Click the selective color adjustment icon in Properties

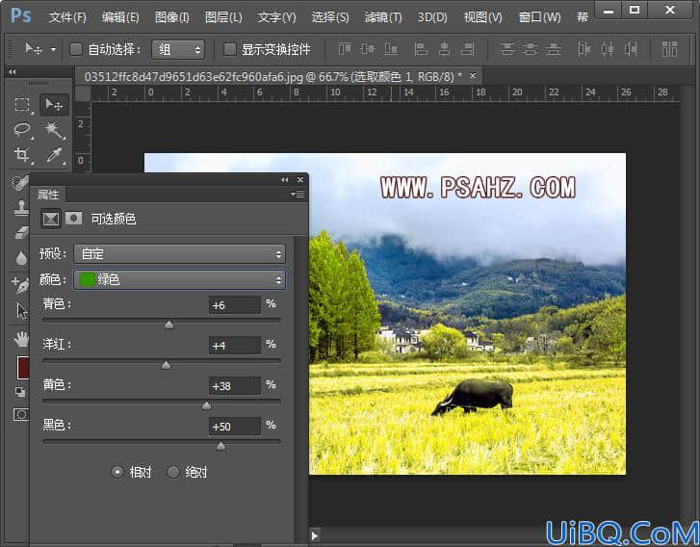[50, 219]
